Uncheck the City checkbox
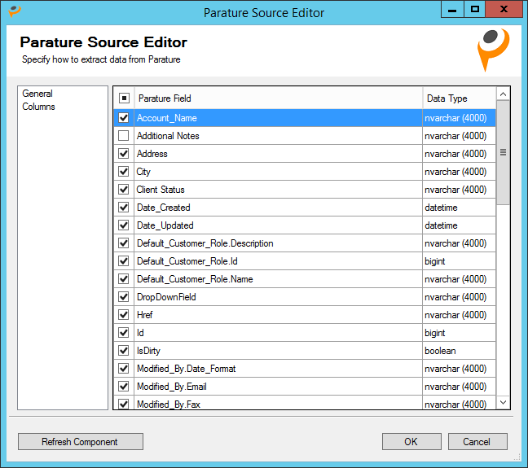Screen dimensions: 528x468 (124, 171)
